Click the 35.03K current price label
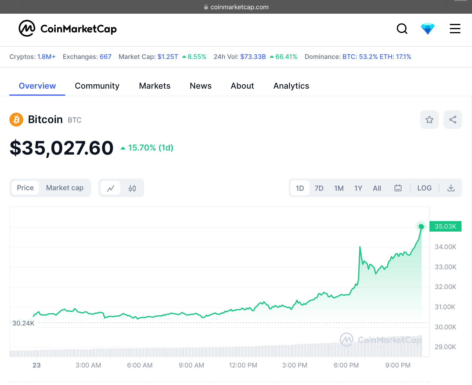The height and width of the screenshot is (385, 472). [445, 226]
